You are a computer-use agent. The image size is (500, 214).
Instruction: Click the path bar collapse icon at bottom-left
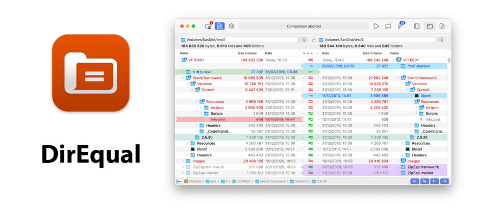pyautogui.click(x=179, y=181)
